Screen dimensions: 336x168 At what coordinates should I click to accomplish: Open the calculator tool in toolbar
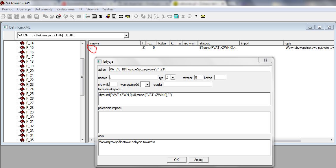coord(176,16)
